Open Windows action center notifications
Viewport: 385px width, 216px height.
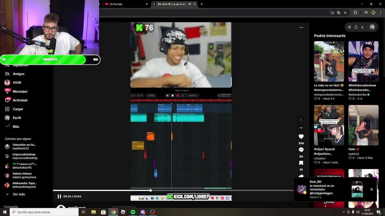pyautogui.click(x=379, y=212)
